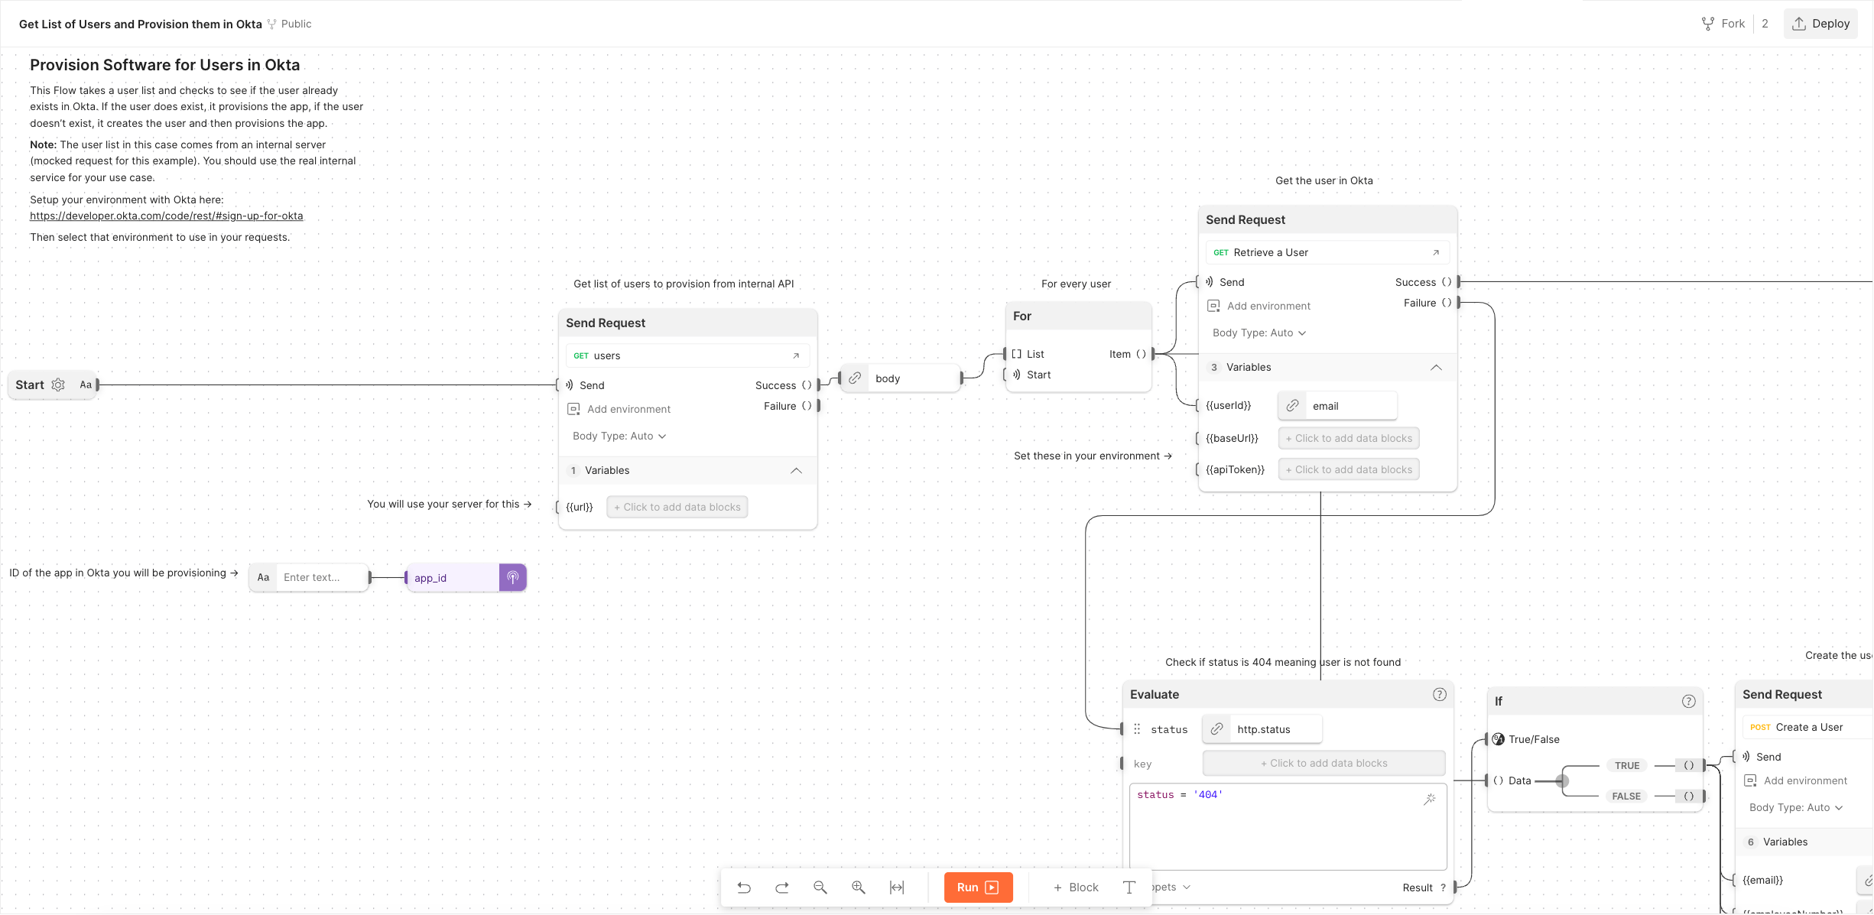Click the purple broadcast icon on app_id variable

(x=513, y=578)
